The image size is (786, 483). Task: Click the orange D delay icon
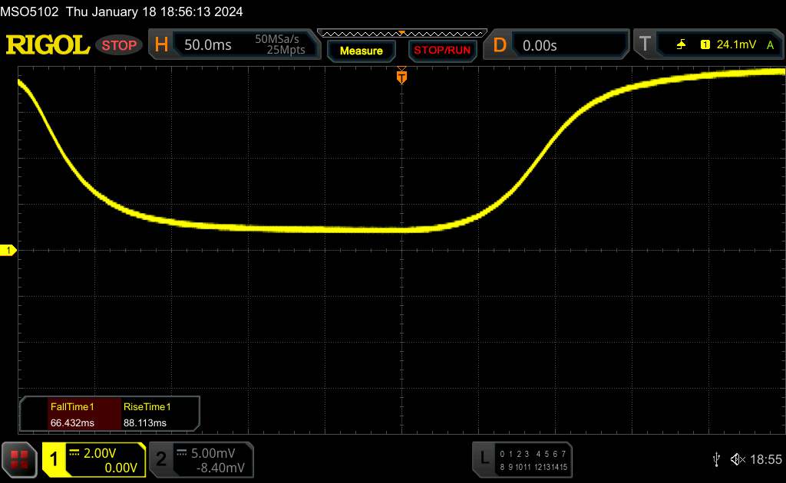500,45
